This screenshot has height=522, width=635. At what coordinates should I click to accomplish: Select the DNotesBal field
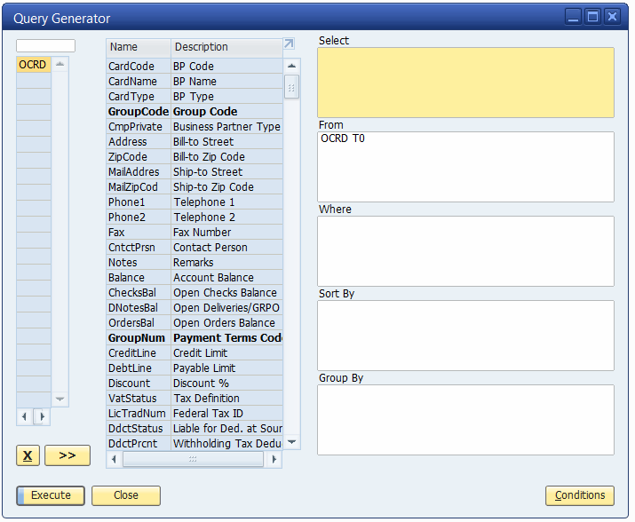tap(139, 308)
